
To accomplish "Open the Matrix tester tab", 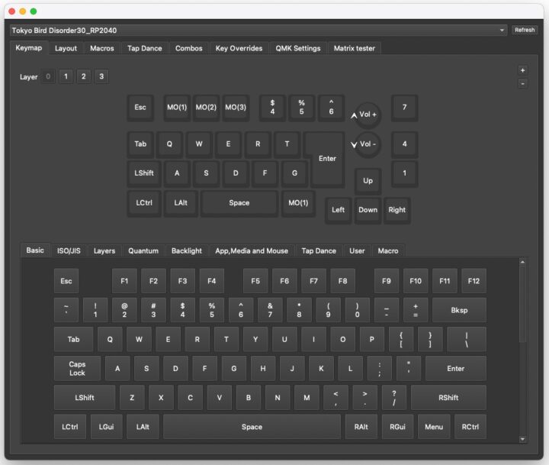I will click(x=354, y=48).
